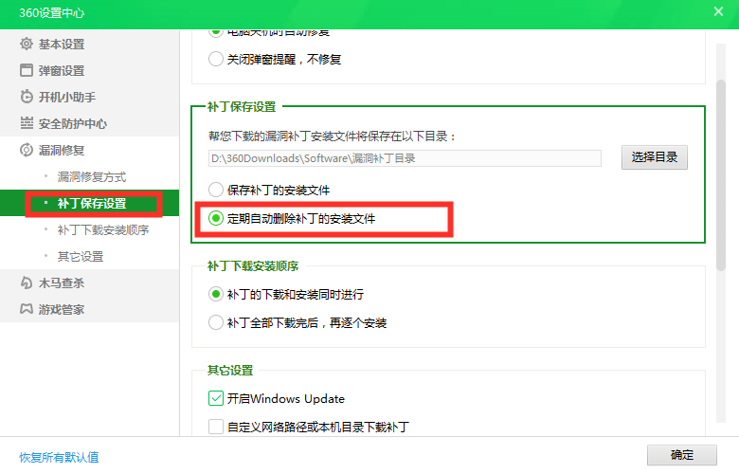Click the clock icon beside 开机小助手
Viewport: 739px width, 474px height.
27,97
